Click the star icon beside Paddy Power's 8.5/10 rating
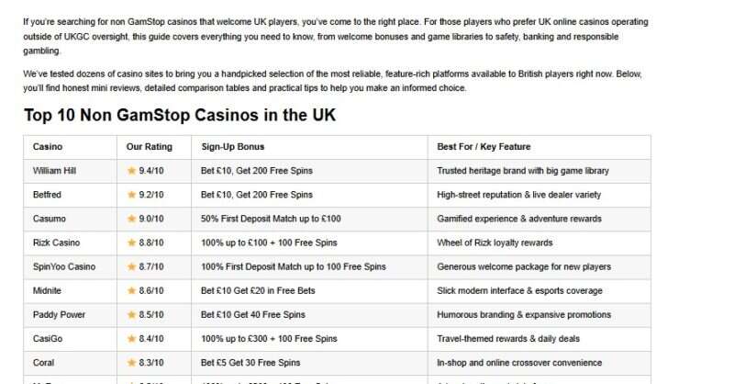This screenshot has width=734, height=384. (x=131, y=315)
